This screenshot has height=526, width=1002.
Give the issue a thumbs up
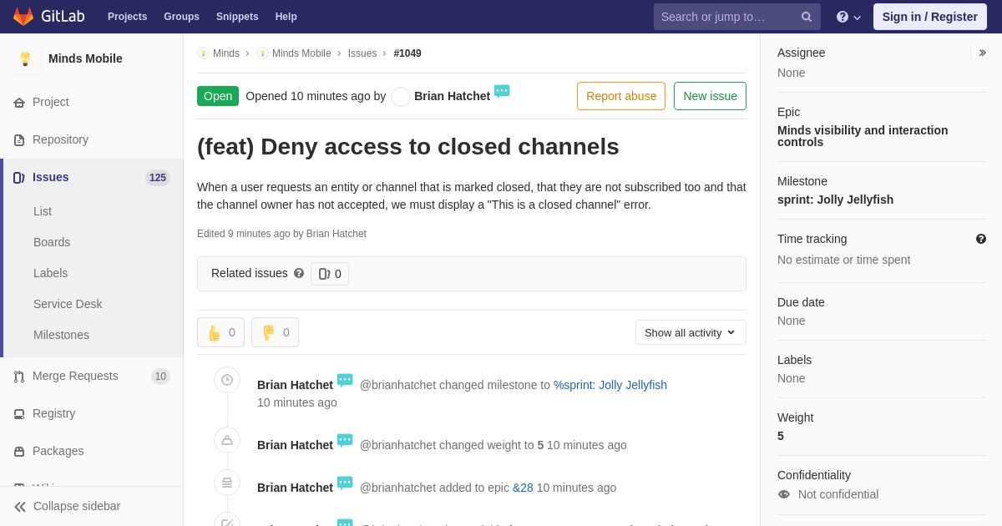pyautogui.click(x=220, y=332)
